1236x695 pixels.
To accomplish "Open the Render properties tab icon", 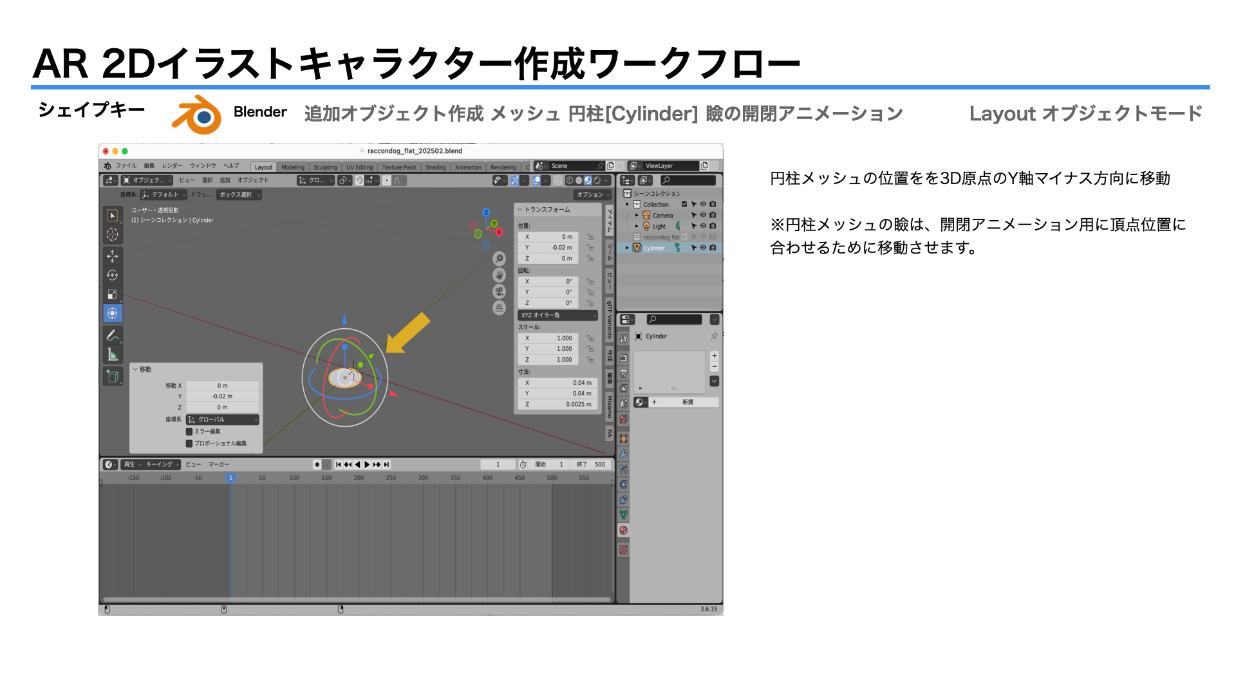I will pyautogui.click(x=623, y=358).
